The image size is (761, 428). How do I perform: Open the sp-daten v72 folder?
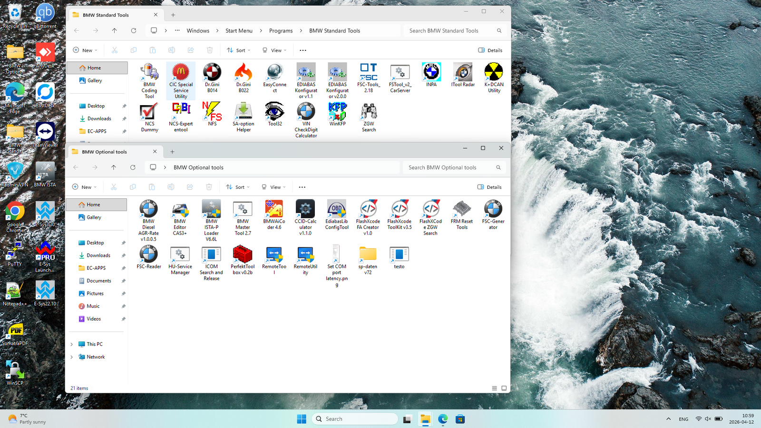(368, 255)
